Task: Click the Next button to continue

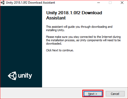Action: (93, 94)
